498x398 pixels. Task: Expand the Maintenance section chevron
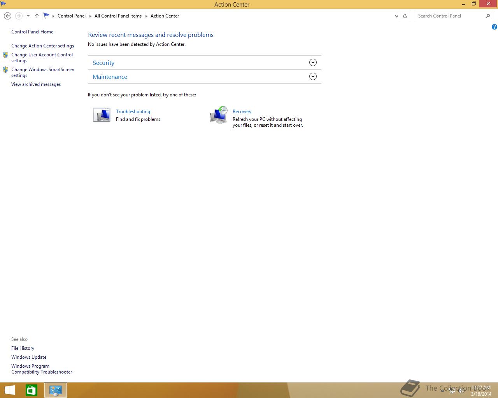[313, 77]
